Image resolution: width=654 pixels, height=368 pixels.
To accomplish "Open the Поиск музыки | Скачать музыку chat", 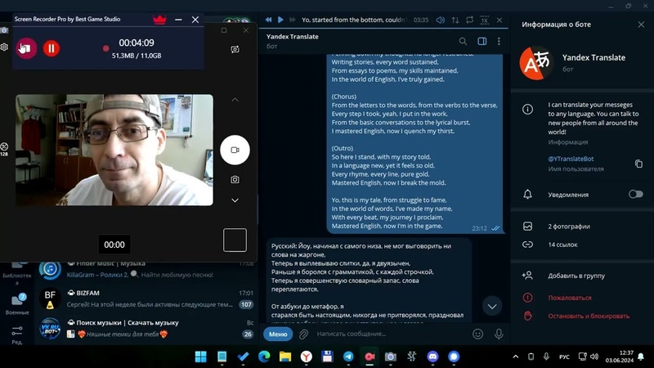I will coord(146,329).
